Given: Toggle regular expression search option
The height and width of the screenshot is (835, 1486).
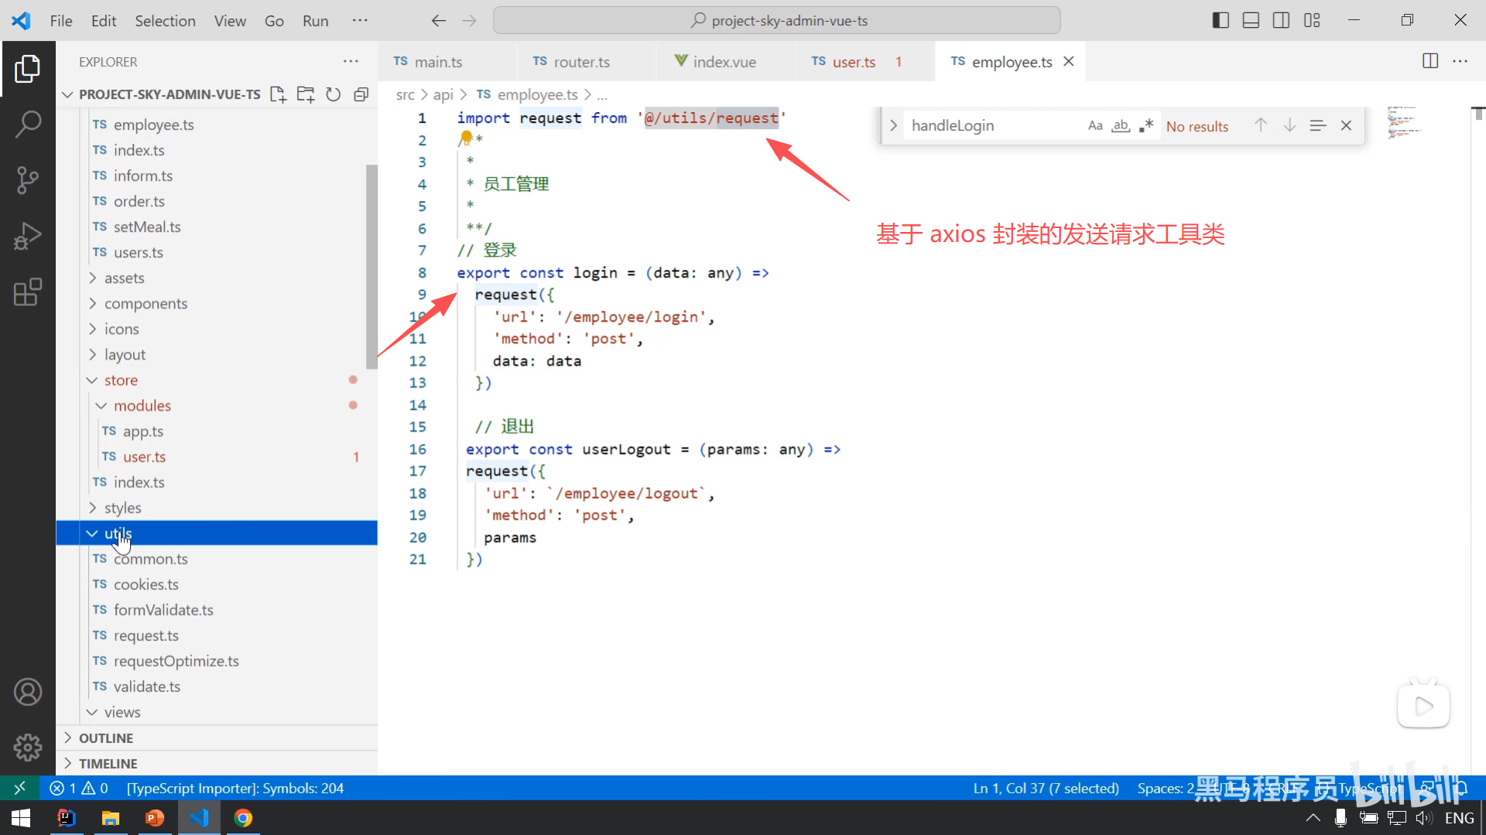Looking at the screenshot, I should tap(1146, 126).
